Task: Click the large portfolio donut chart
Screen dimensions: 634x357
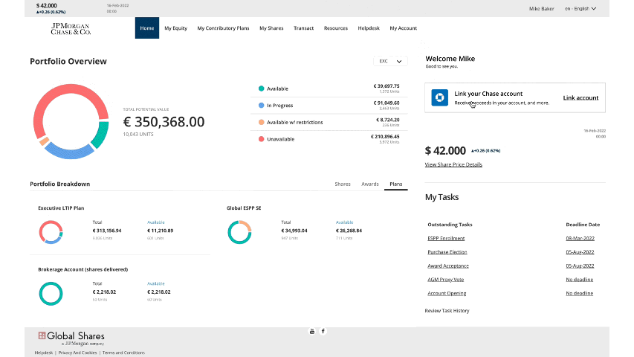Action: [x=71, y=121]
